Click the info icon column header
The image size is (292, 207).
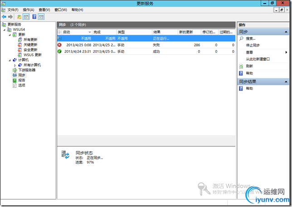click(x=59, y=32)
